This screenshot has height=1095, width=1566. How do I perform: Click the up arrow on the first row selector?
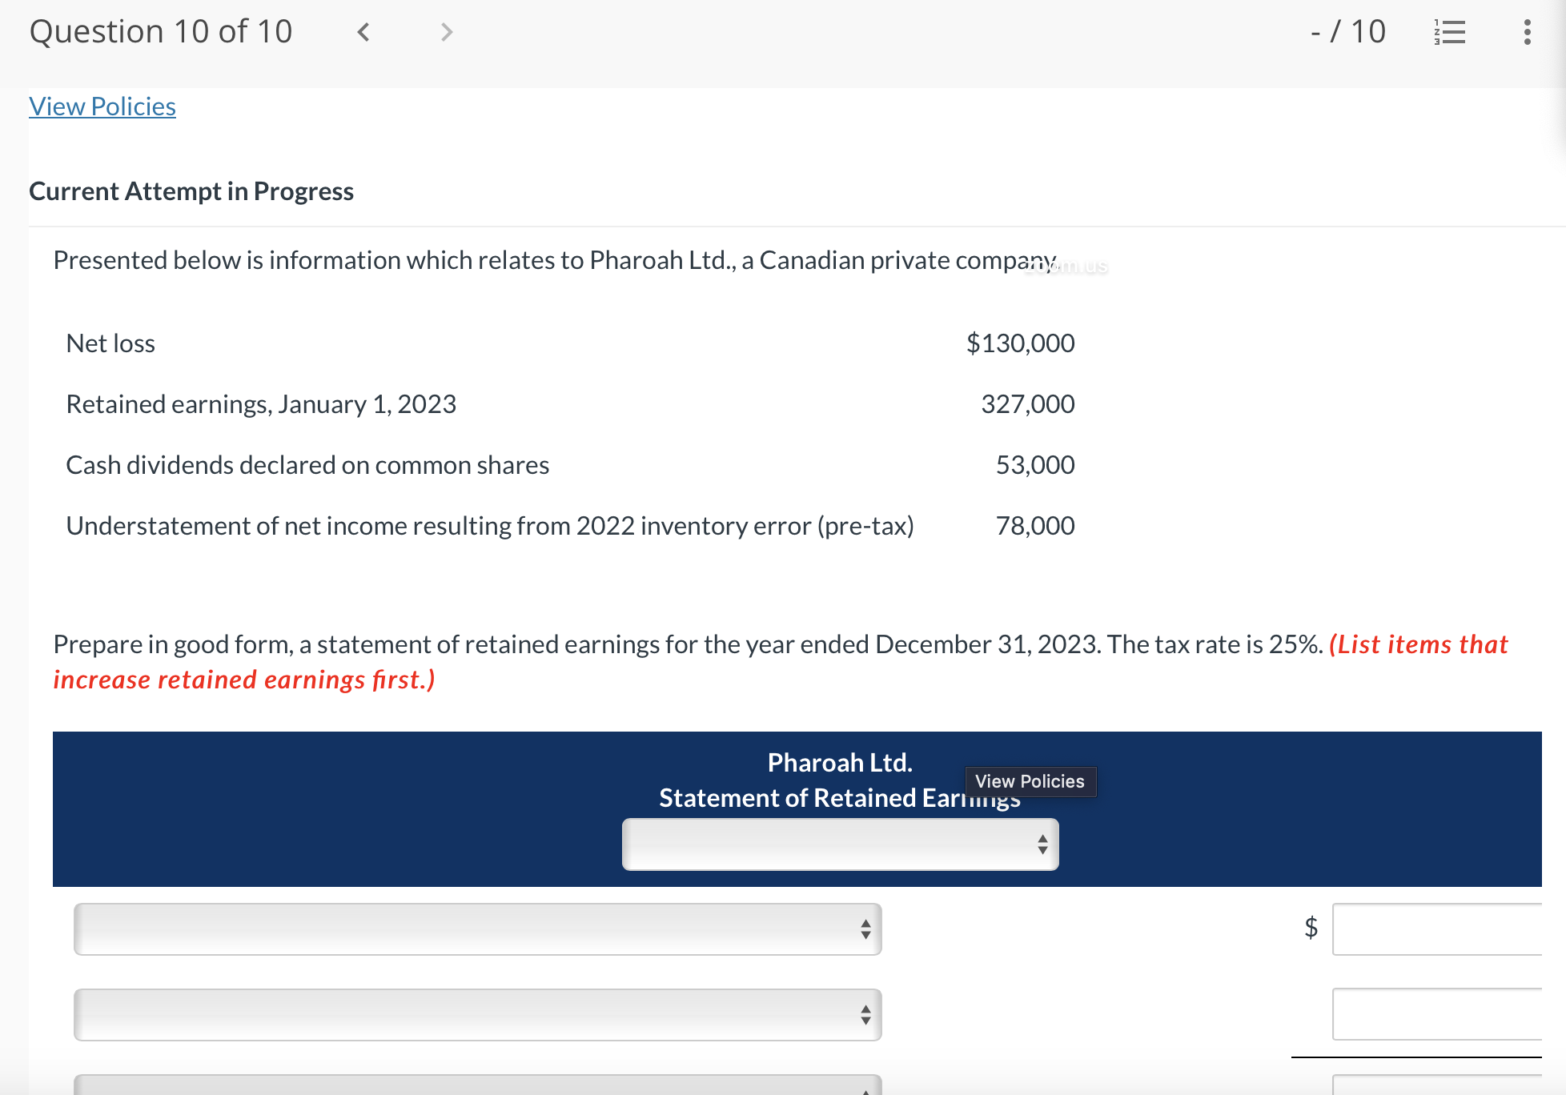[x=865, y=922]
